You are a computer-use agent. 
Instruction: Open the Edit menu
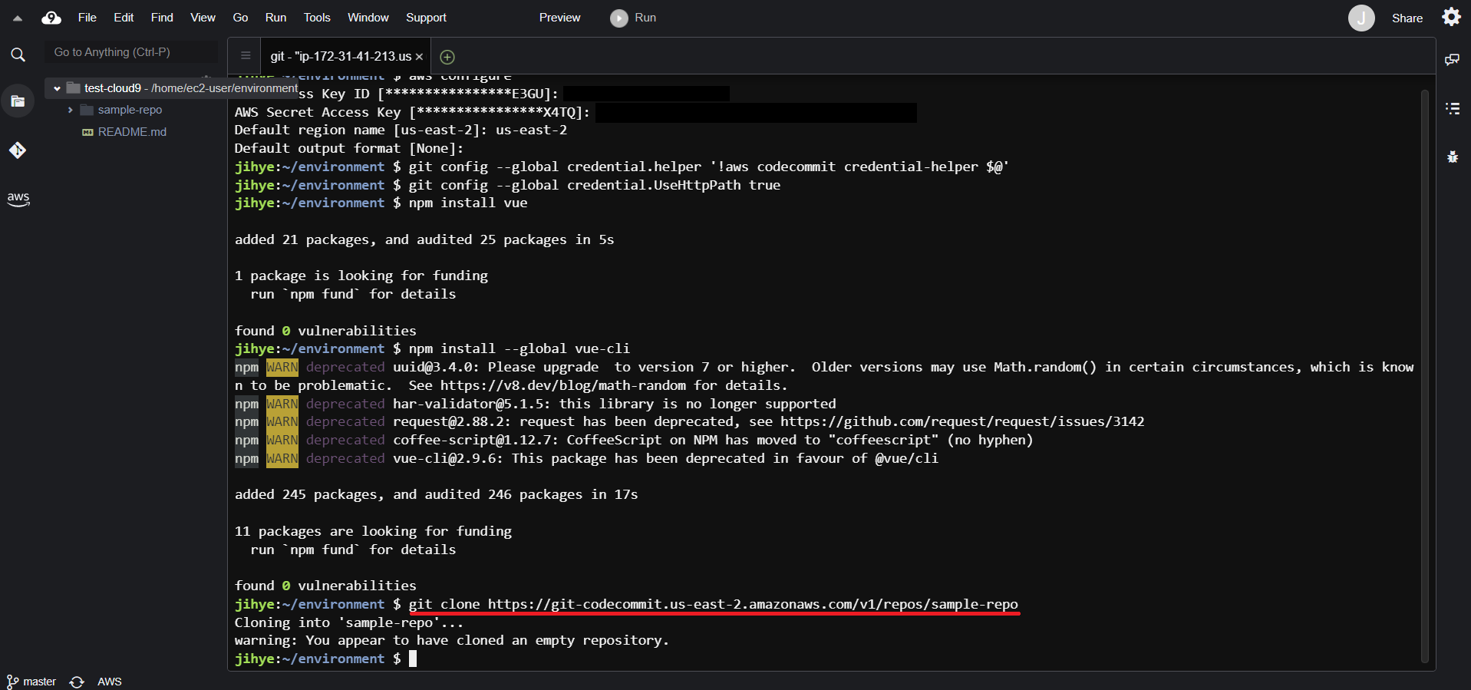coord(124,18)
